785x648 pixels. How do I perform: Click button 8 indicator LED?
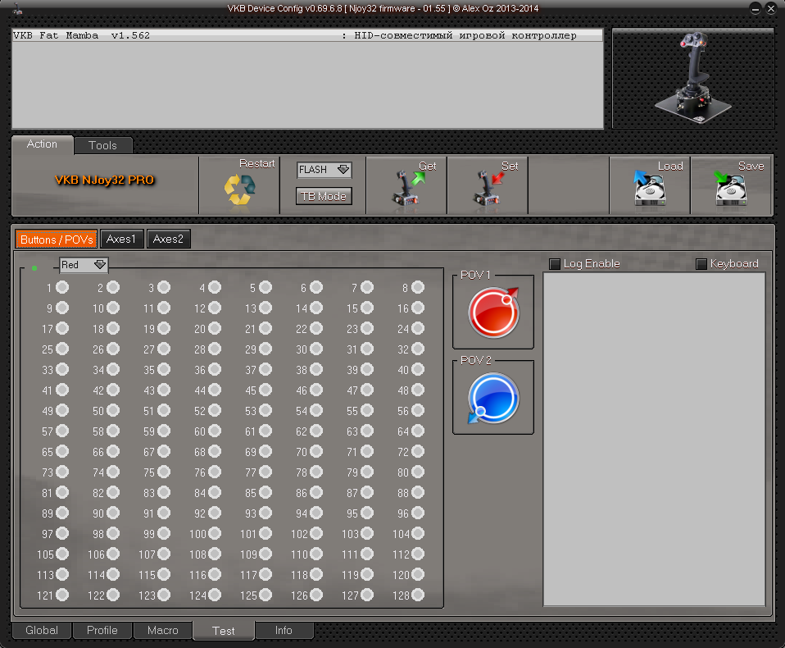pos(418,287)
